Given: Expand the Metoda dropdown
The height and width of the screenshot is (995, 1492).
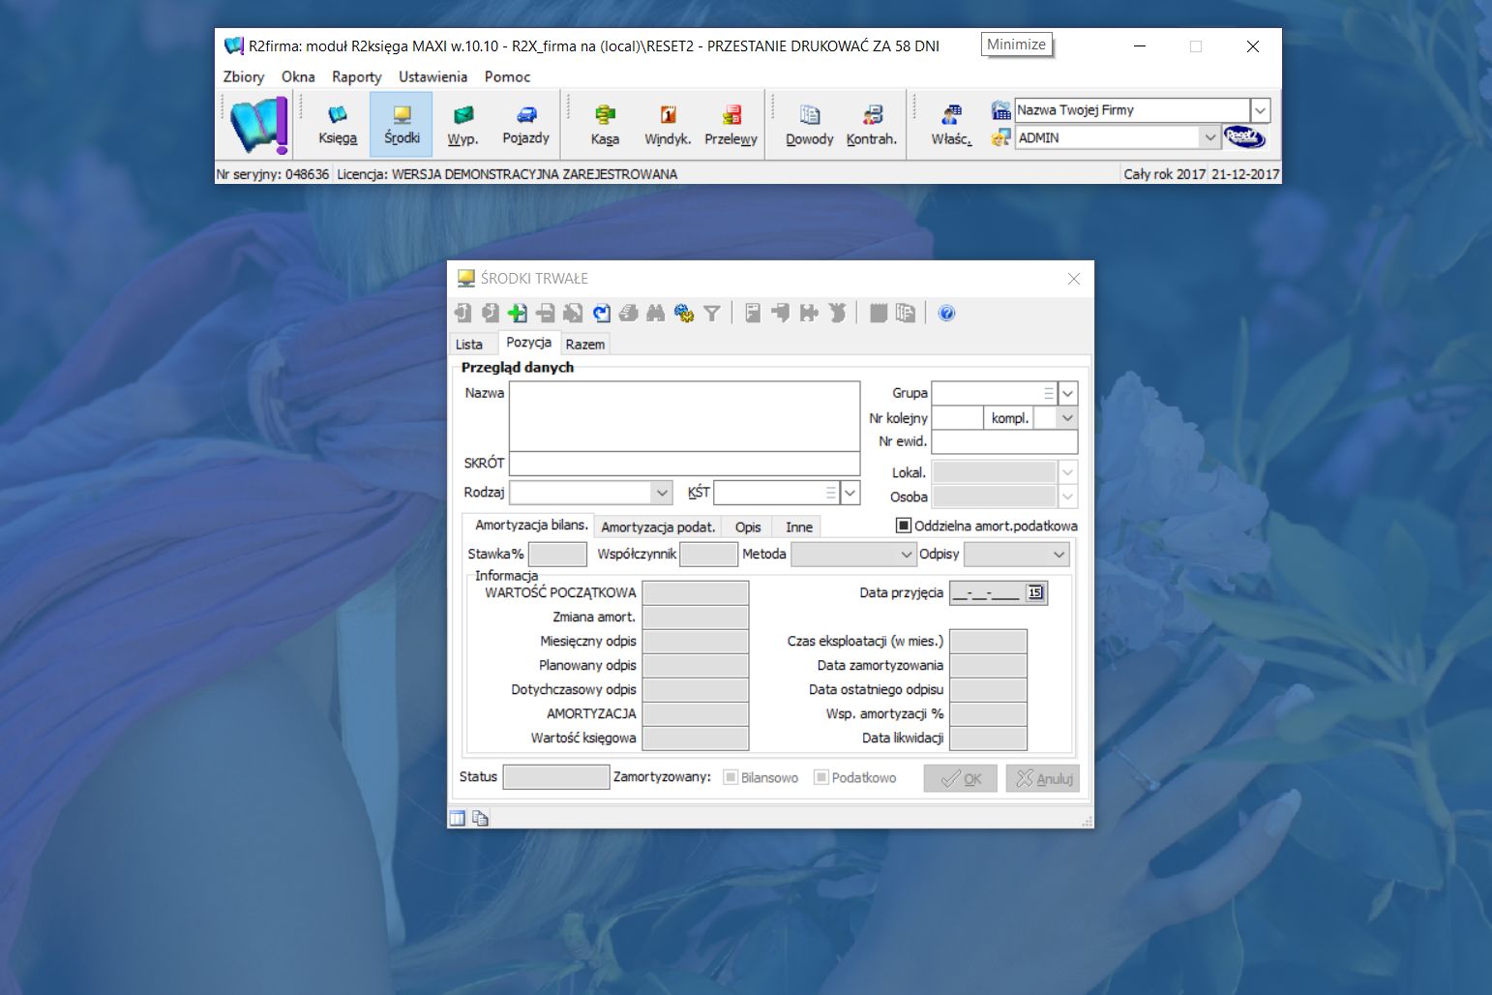Looking at the screenshot, I should pos(907,554).
